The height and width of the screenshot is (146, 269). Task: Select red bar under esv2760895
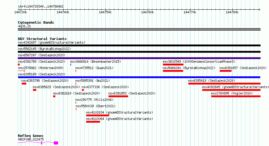pos(236,96)
